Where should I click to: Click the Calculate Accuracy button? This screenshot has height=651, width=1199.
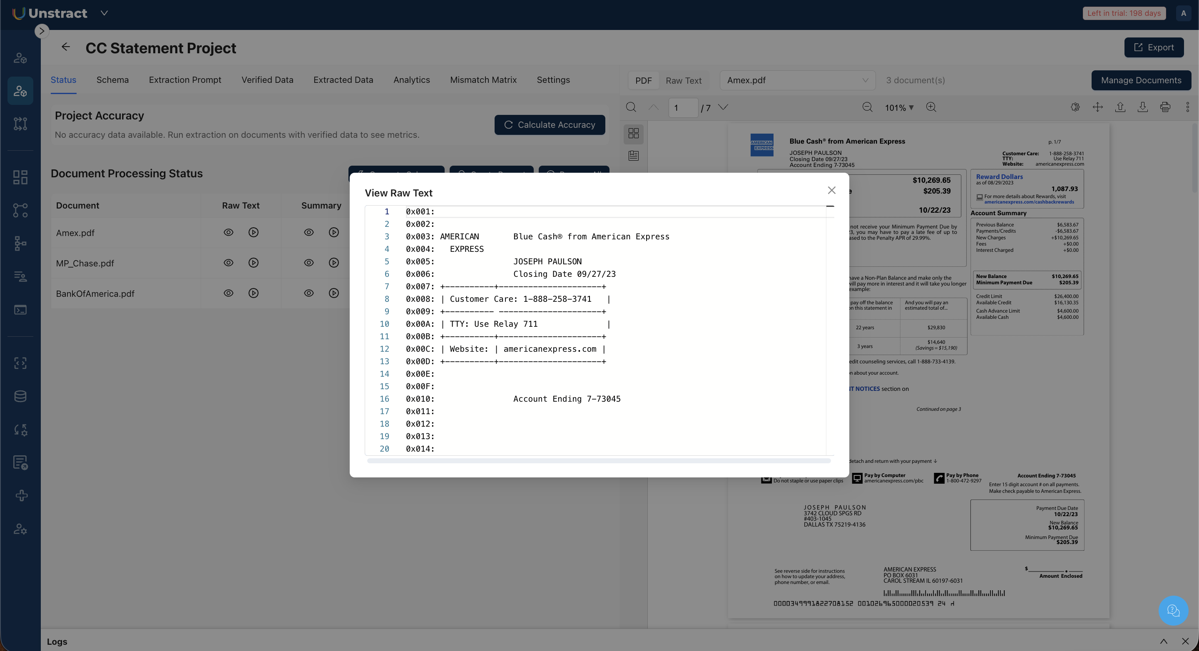pyautogui.click(x=549, y=125)
